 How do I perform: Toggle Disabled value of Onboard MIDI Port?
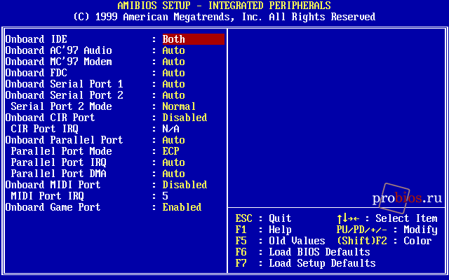(185, 185)
